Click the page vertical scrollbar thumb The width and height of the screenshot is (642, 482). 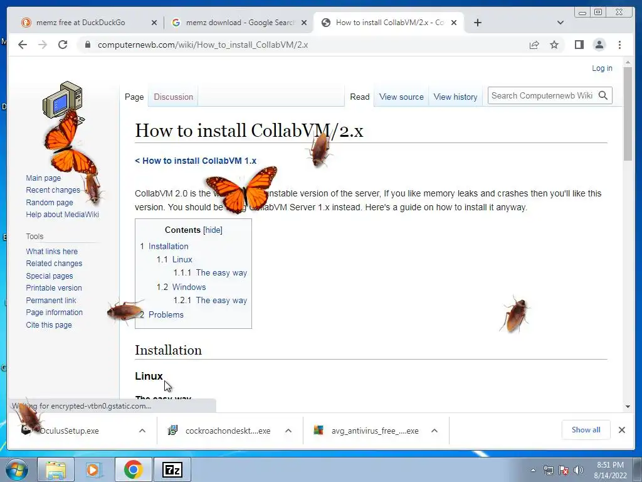pyautogui.click(x=628, y=114)
